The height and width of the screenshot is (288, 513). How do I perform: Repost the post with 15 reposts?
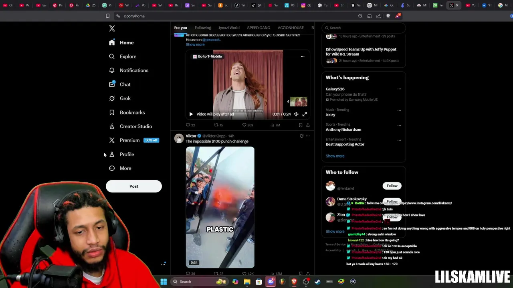click(x=218, y=125)
